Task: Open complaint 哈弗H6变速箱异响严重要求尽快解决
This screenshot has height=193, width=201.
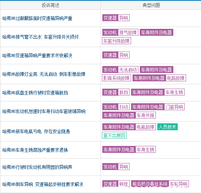Action: (x=37, y=55)
